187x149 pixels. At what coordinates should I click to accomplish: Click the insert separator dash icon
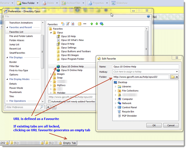tap(85, 24)
